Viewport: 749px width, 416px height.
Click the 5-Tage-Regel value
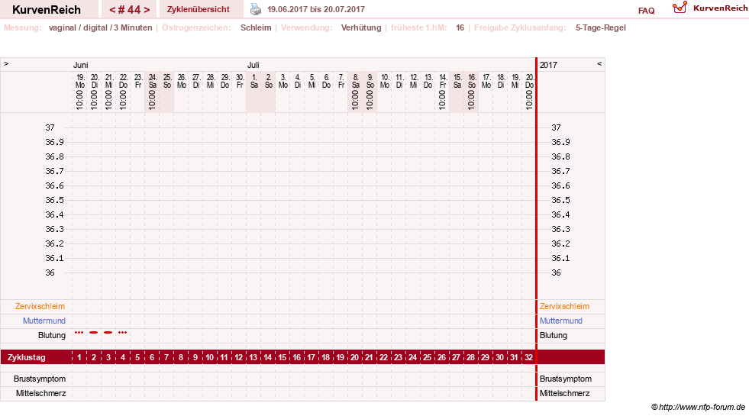pyautogui.click(x=600, y=27)
